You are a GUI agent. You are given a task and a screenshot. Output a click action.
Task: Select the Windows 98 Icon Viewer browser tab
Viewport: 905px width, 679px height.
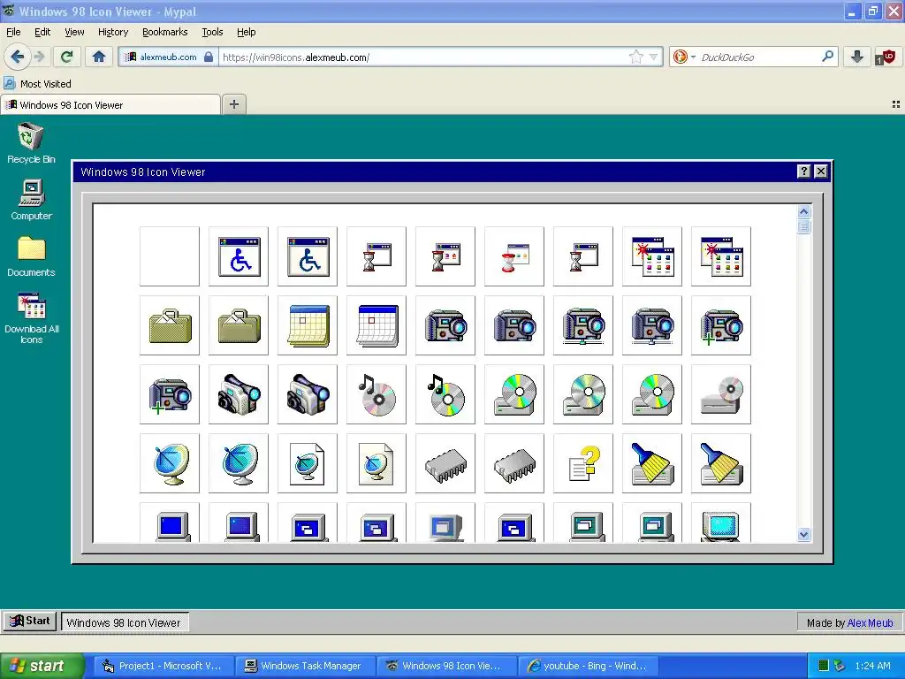[110, 104]
